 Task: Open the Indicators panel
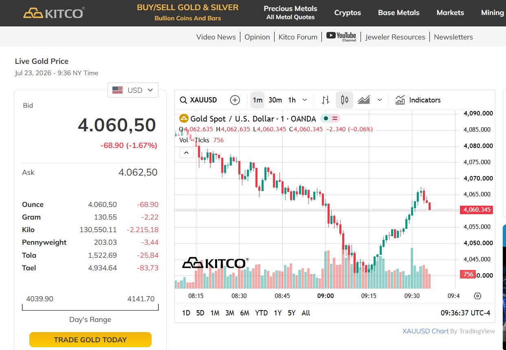point(418,100)
